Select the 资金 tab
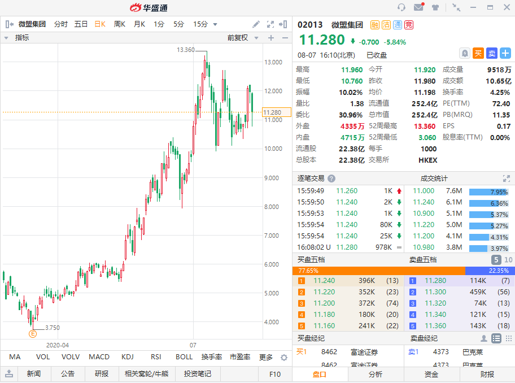515x383 pixels. [x=431, y=375]
